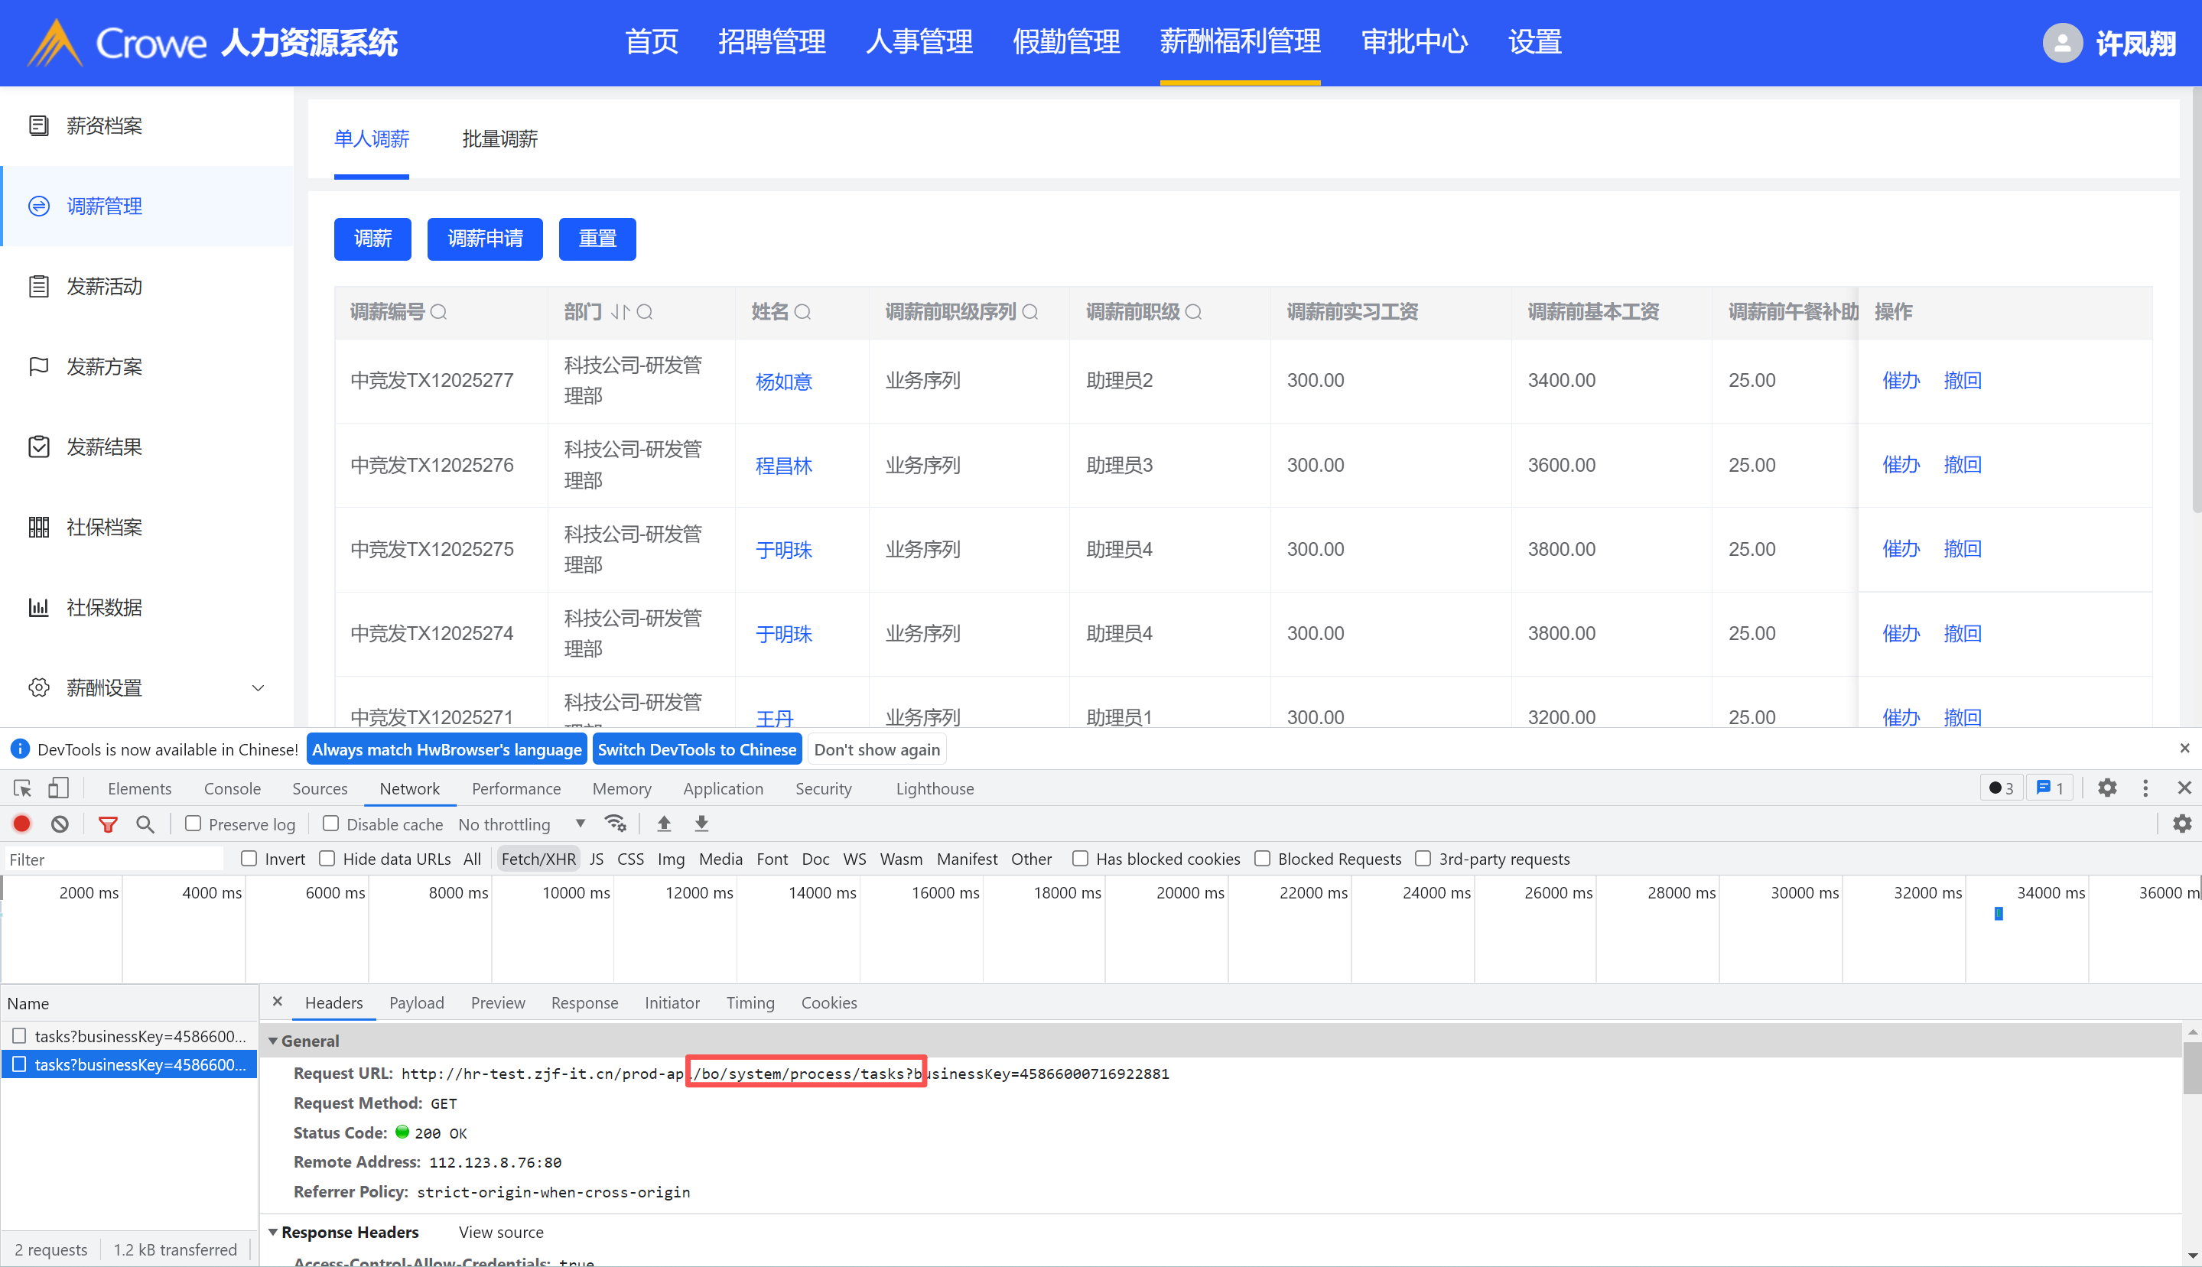Image resolution: width=2202 pixels, height=1267 pixels.
Task: Click the record network log button
Action: point(21,824)
